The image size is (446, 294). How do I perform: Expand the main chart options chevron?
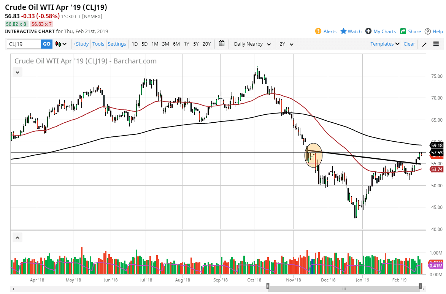point(17,72)
